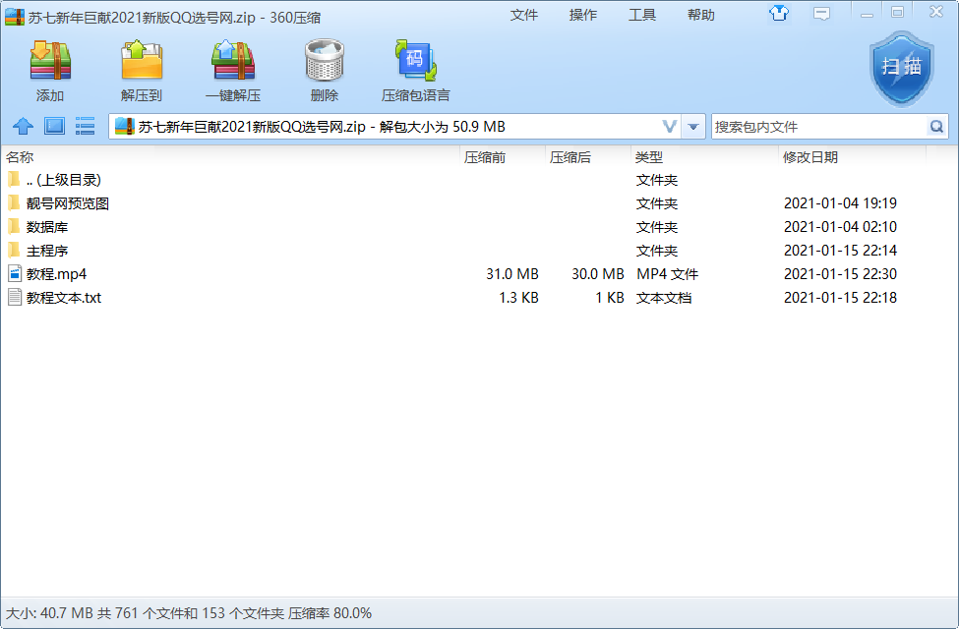
Task: Click the feedback message icon in the title bar
Action: point(821,14)
